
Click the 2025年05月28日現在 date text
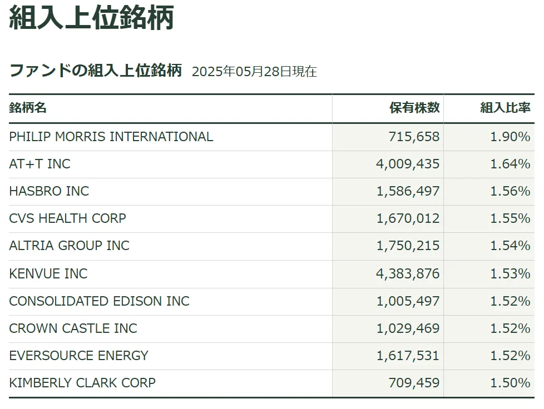pos(254,71)
